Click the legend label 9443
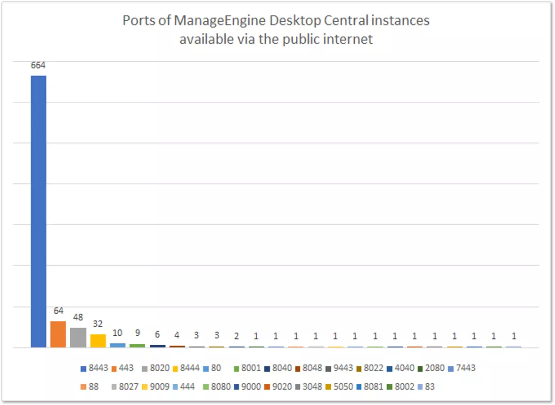 (x=343, y=368)
